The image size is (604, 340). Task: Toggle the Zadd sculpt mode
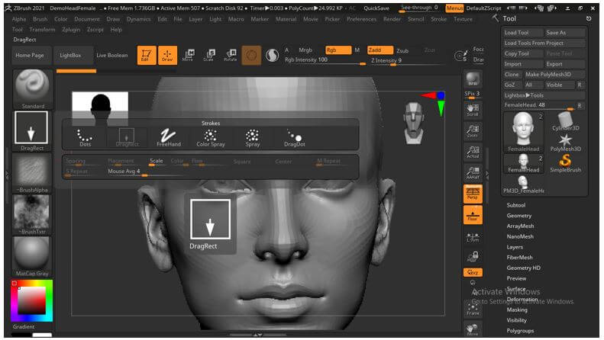coord(380,50)
